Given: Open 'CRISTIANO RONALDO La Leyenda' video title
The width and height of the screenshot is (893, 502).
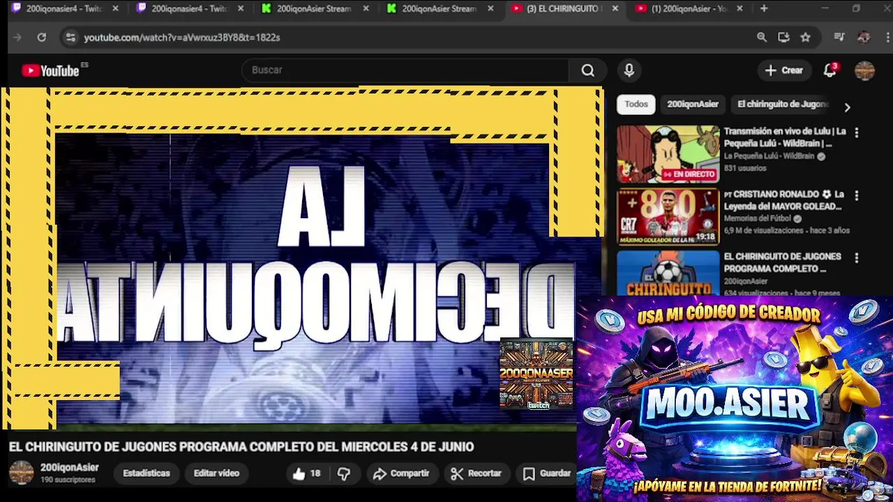Looking at the screenshot, I should click(x=785, y=201).
